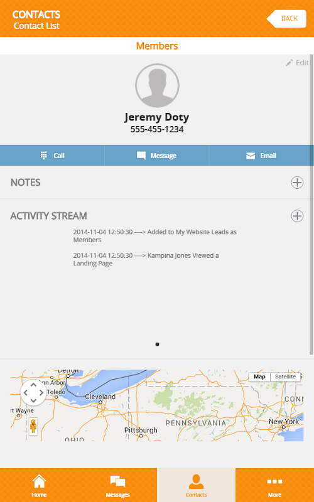Click the Street View pegman icon

(x=33, y=426)
